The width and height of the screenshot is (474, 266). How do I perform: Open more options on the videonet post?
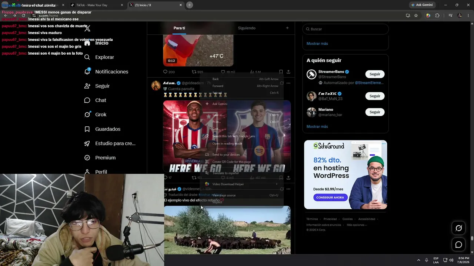click(x=288, y=189)
